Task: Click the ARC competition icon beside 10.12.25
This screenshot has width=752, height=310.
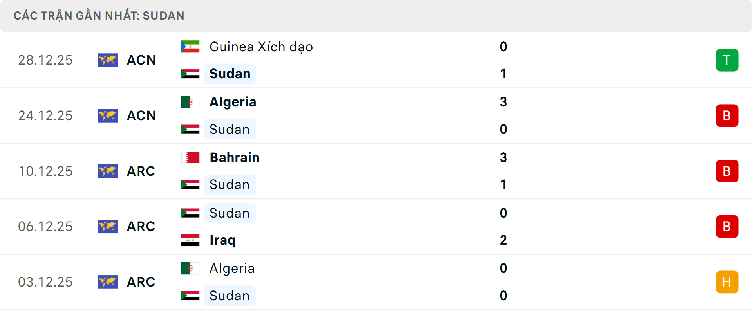Action: pos(108,171)
